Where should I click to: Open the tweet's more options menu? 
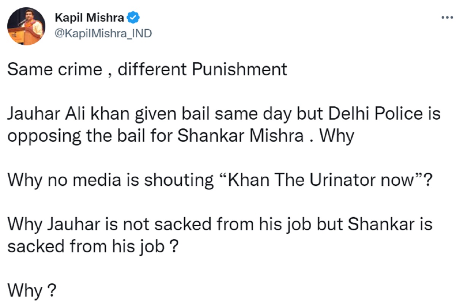[x=444, y=18]
